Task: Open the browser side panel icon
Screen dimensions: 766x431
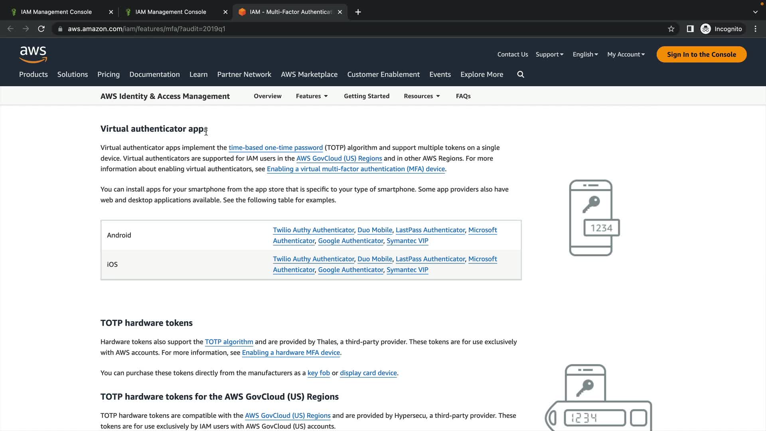Action: point(690,29)
